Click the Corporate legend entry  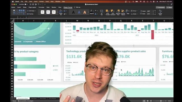tap(28, 42)
